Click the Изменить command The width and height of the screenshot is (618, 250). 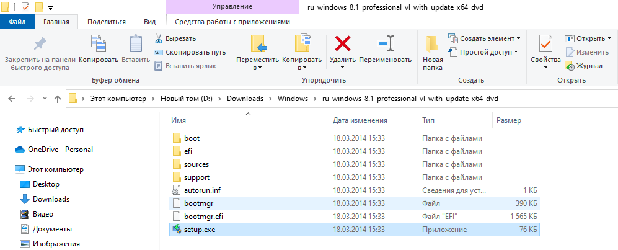pos(587,52)
